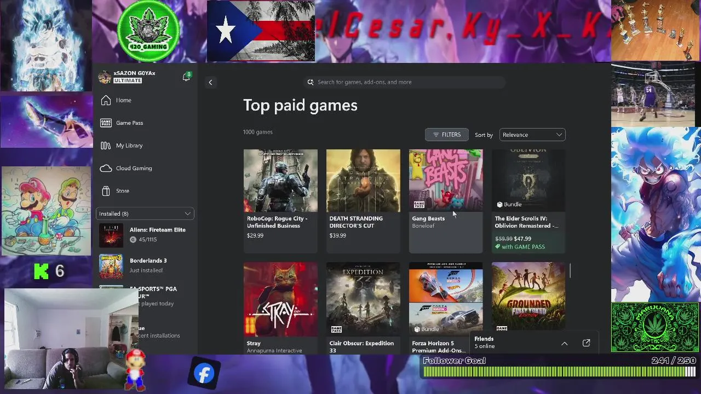Open Friends panel in a pop-out window

tap(586, 343)
